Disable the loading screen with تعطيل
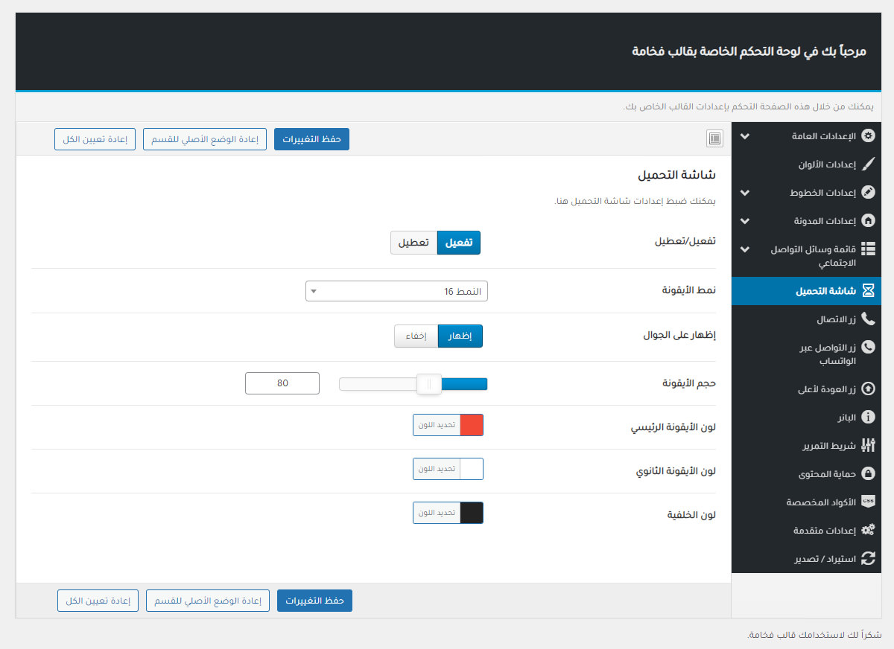This screenshot has height=649, width=894. point(413,243)
